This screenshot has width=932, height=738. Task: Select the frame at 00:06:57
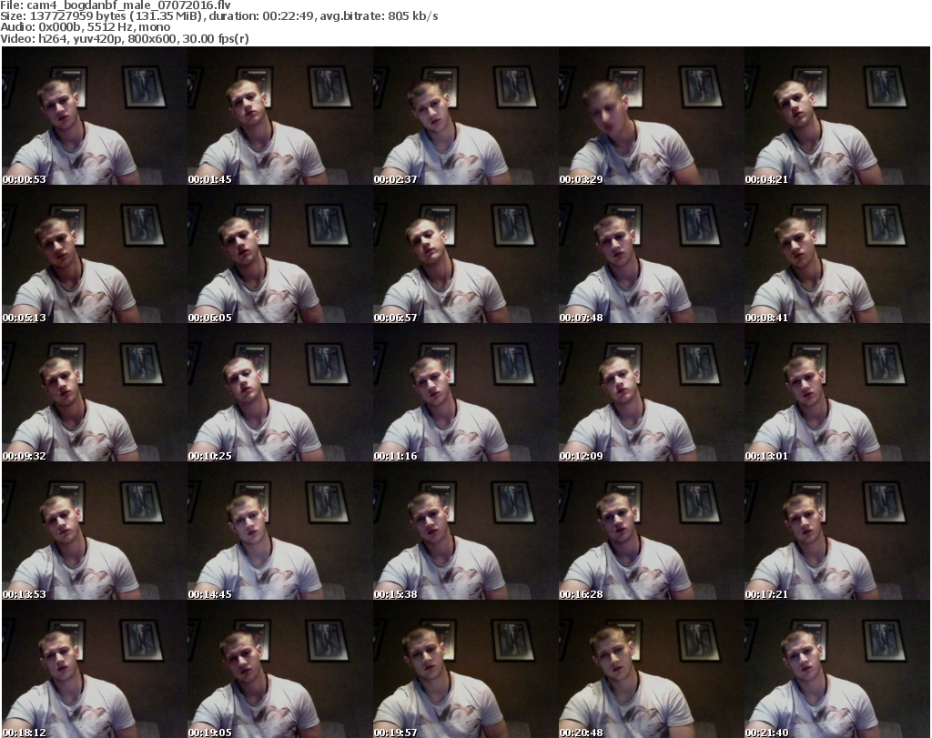[x=465, y=254]
